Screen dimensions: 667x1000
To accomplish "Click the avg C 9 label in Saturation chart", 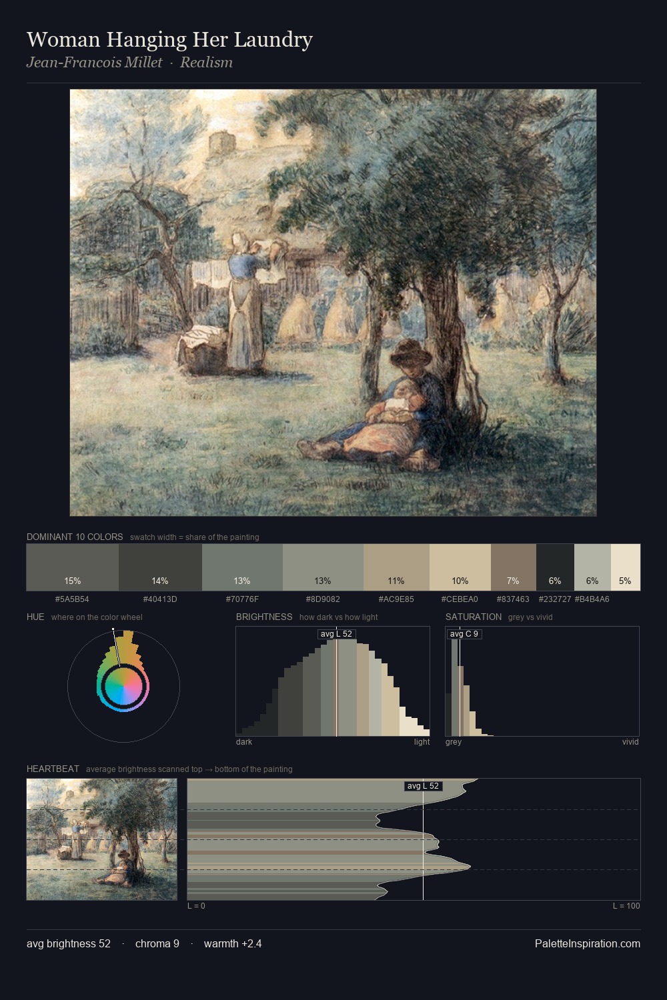I will (464, 634).
